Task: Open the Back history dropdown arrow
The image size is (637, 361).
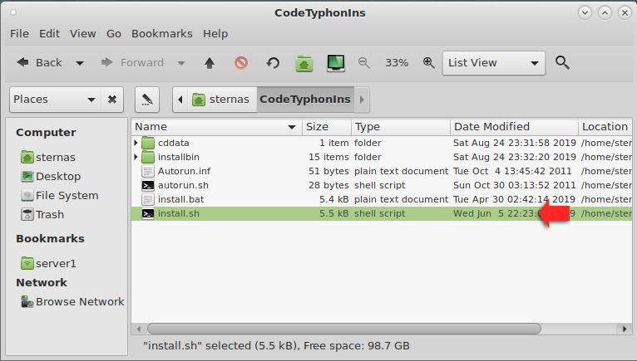Action: point(80,63)
